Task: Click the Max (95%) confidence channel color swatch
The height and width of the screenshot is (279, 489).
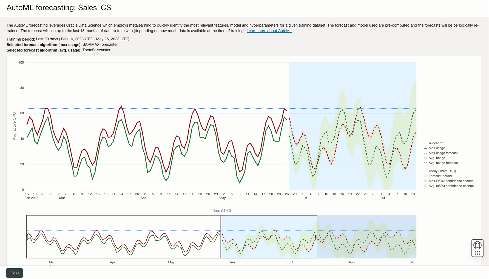Action: pyautogui.click(x=425, y=181)
